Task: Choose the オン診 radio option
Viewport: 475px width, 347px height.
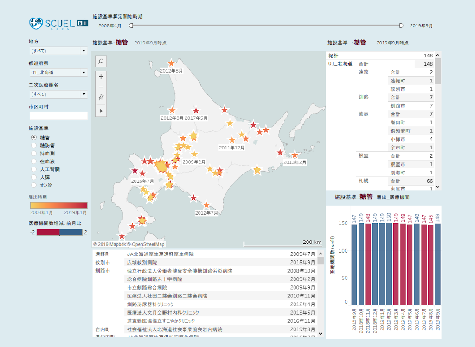Action: [34, 185]
